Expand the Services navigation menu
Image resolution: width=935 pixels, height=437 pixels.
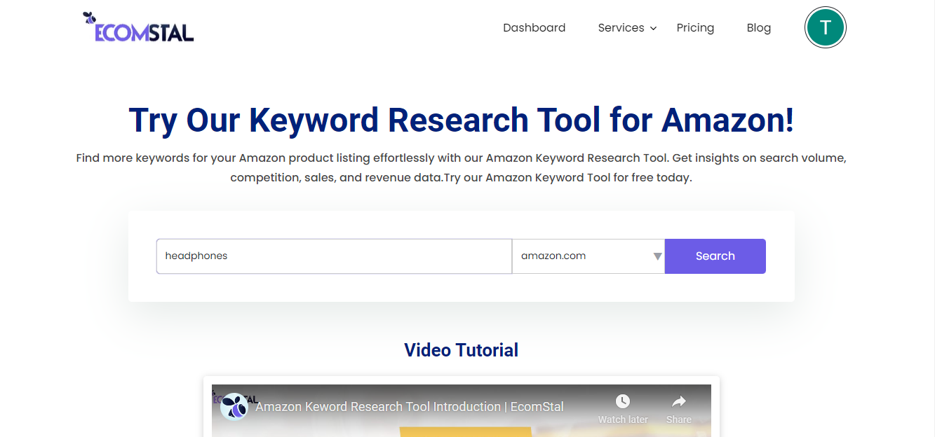[621, 27]
